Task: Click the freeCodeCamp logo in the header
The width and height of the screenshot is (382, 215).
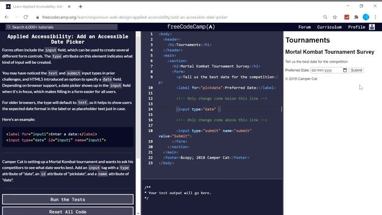Action: coord(191,27)
